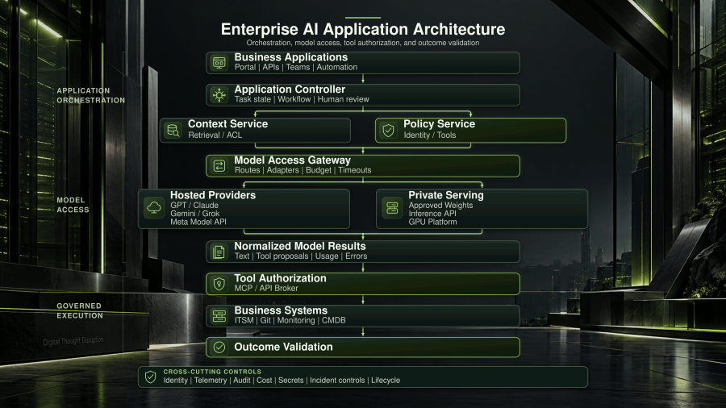Click 'Secrets' in the cross-cutting controls bar
Viewport: 726px width, 408px height.
point(290,381)
